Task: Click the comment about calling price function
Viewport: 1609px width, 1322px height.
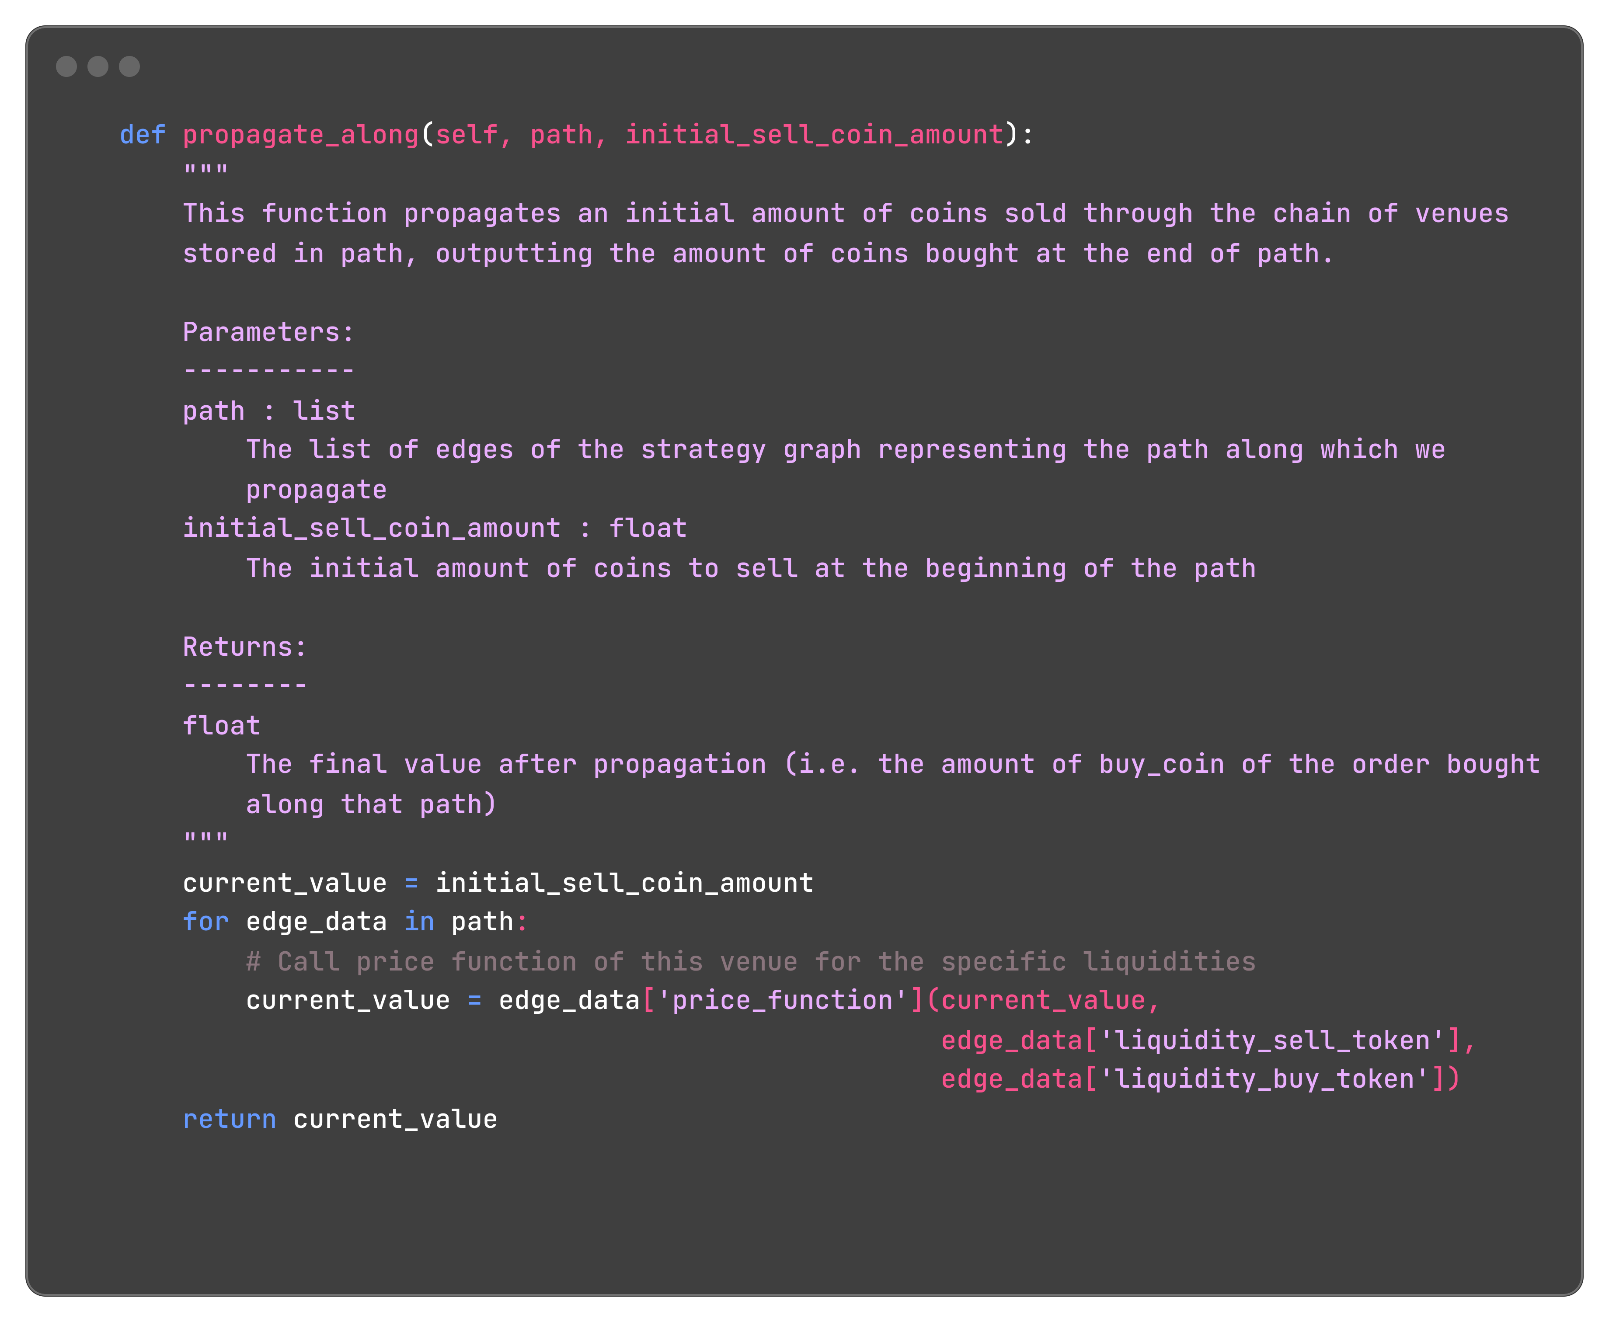Action: 751,962
